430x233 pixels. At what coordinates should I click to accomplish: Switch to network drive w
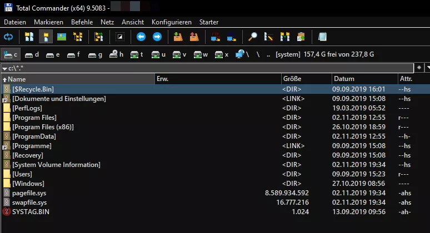click(201, 54)
